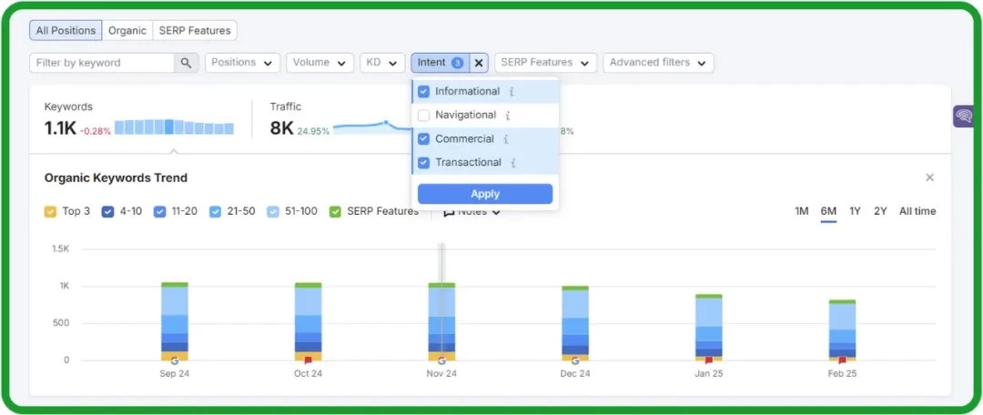
Task: Click the Feb 25 stacked bar
Action: 842,330
